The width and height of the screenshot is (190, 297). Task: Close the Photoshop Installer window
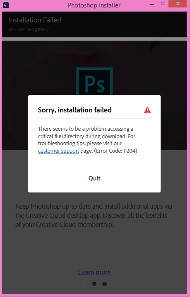pyautogui.click(x=178, y=4)
